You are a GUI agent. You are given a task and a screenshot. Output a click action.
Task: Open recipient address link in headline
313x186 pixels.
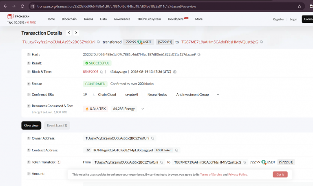coord(220,42)
